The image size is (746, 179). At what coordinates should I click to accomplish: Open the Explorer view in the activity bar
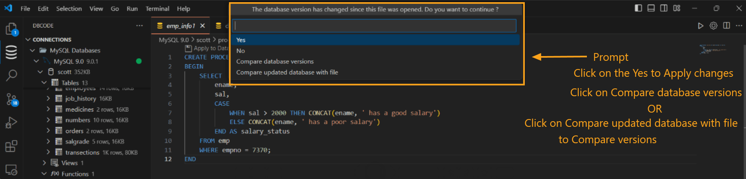point(11,29)
